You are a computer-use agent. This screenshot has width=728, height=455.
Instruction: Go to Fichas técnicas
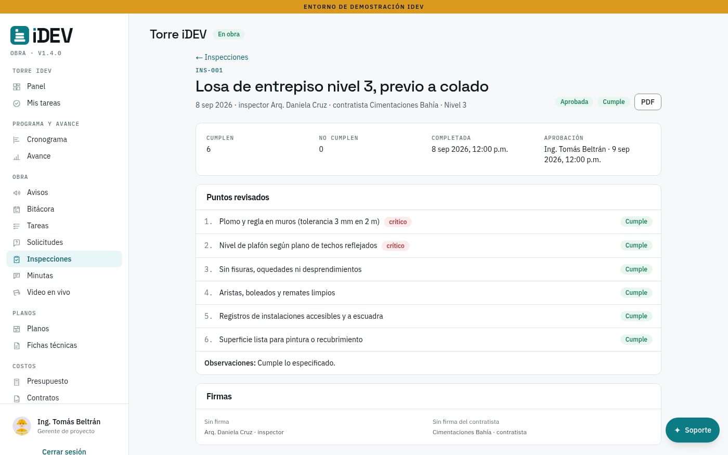(64, 345)
